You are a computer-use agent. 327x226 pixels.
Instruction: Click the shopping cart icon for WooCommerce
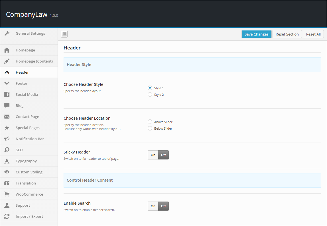coord(7,194)
